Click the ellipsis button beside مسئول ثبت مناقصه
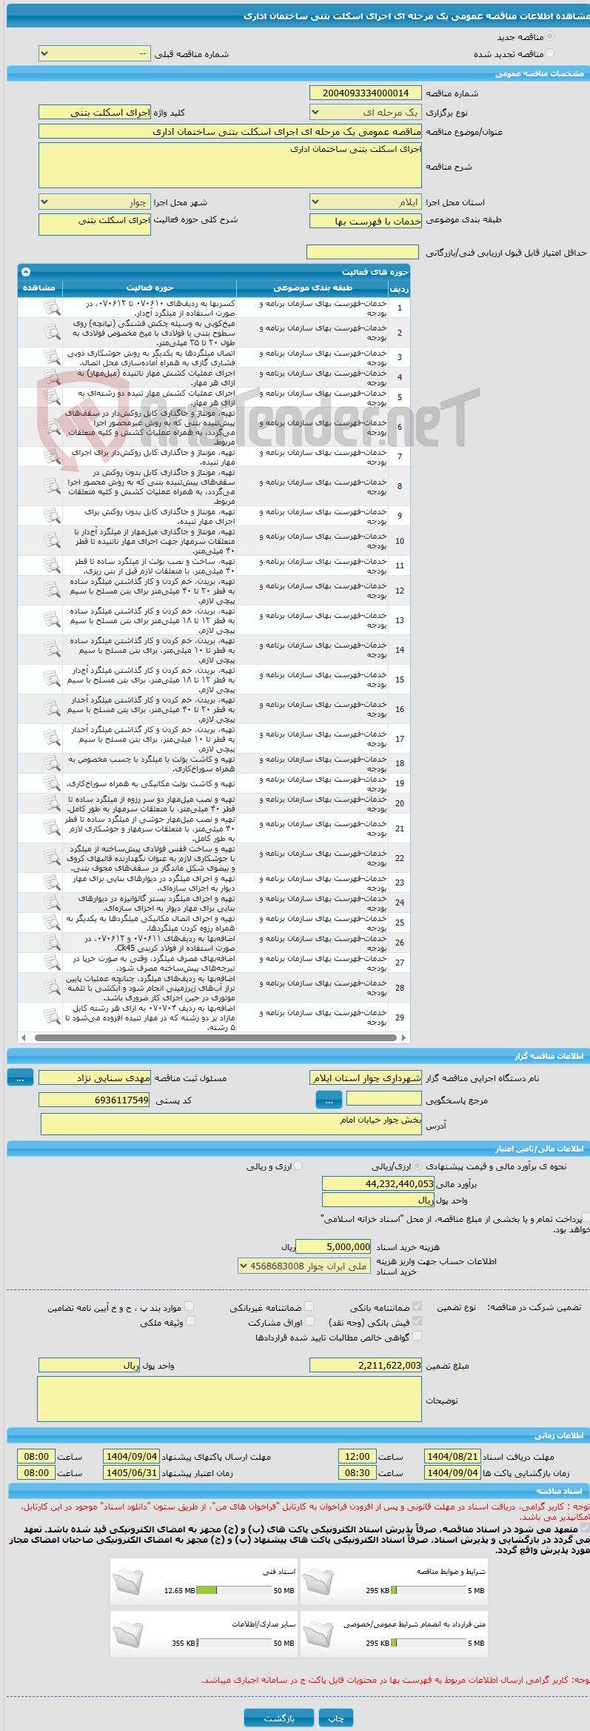590x1731 pixels. pos(20,1078)
